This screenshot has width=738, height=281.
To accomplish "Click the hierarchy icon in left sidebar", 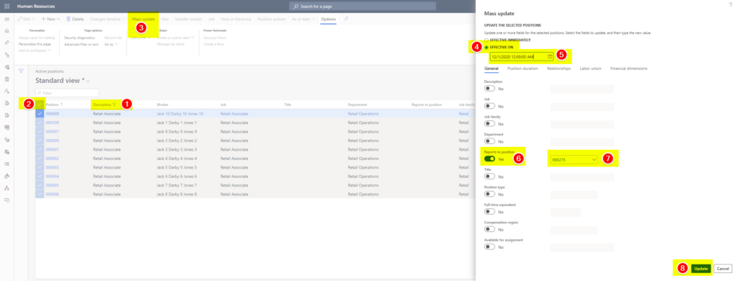I will (x=6, y=188).
